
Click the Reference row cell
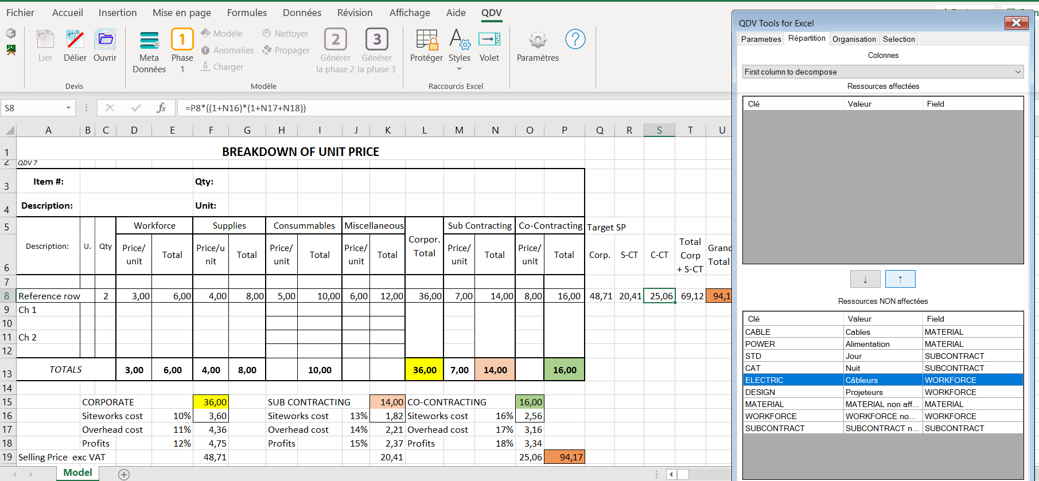click(48, 296)
